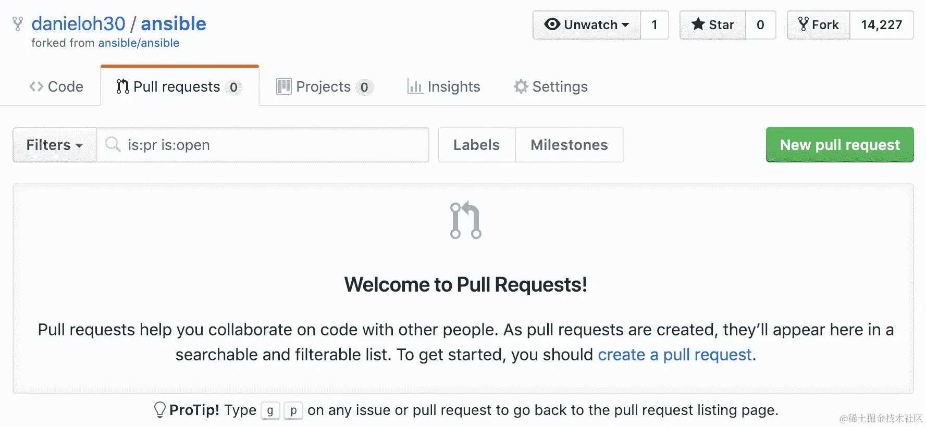Click the large pull request icon

(465, 220)
